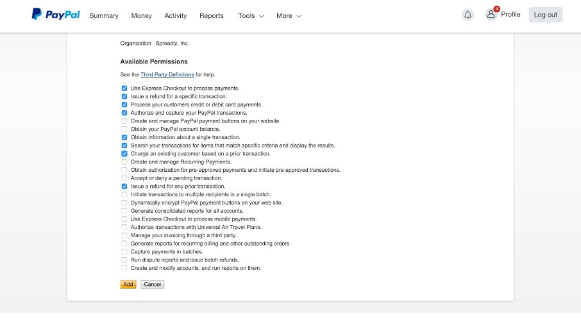Open the Reports menu item
This screenshot has height=318, width=581.
(212, 15)
